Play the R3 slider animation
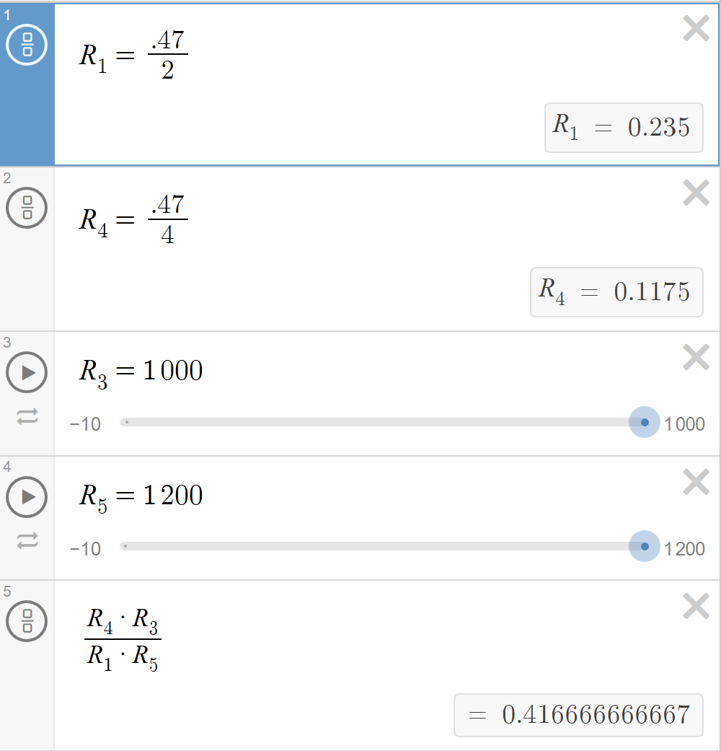 pos(27,372)
